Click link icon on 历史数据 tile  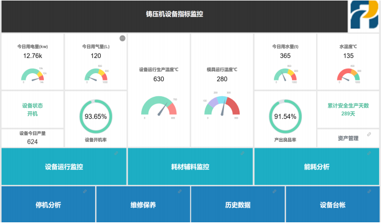point(275,191)
